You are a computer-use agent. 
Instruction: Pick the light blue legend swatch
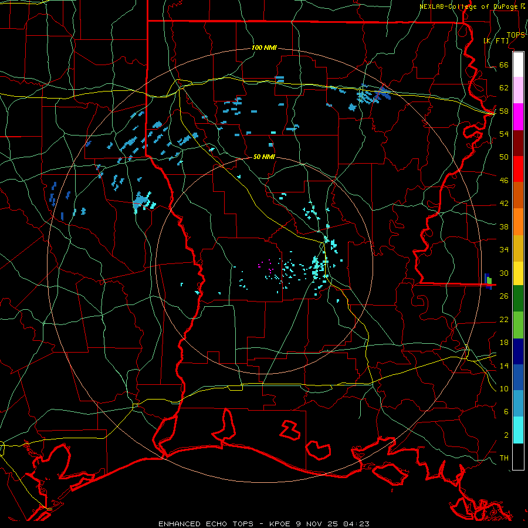tap(518, 404)
